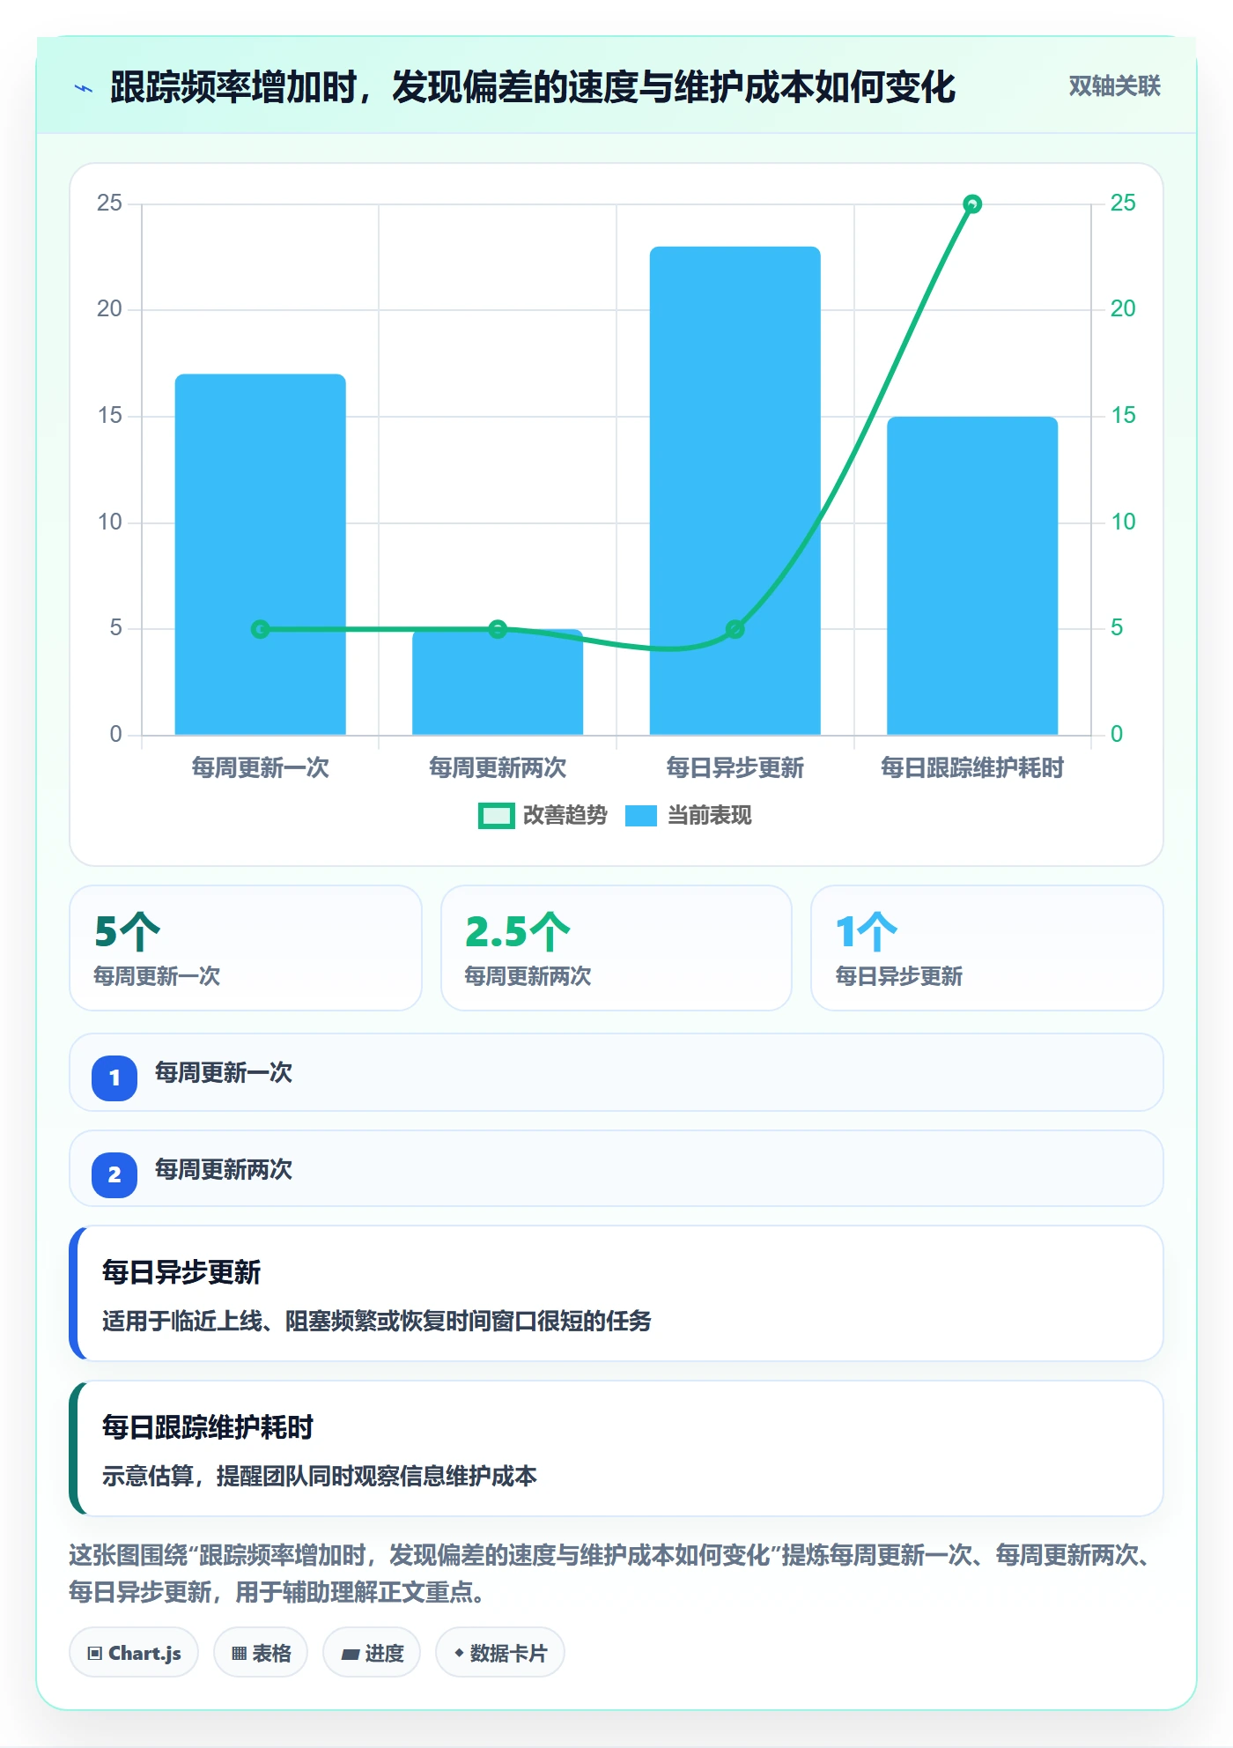Click the 进度 tag
This screenshot has height=1748, width=1233.
(372, 1653)
